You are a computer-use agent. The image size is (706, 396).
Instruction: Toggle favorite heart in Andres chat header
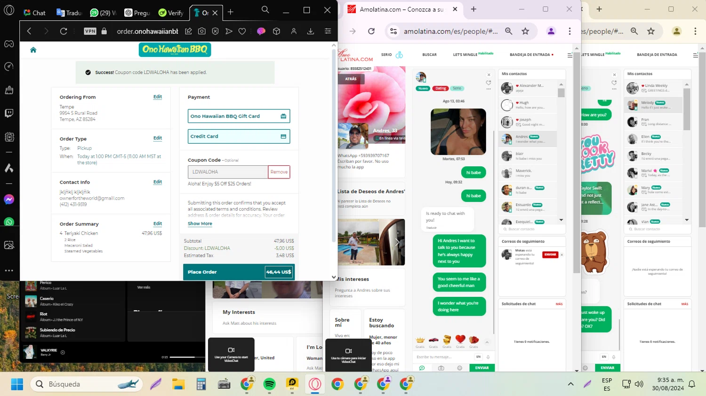pos(489,83)
